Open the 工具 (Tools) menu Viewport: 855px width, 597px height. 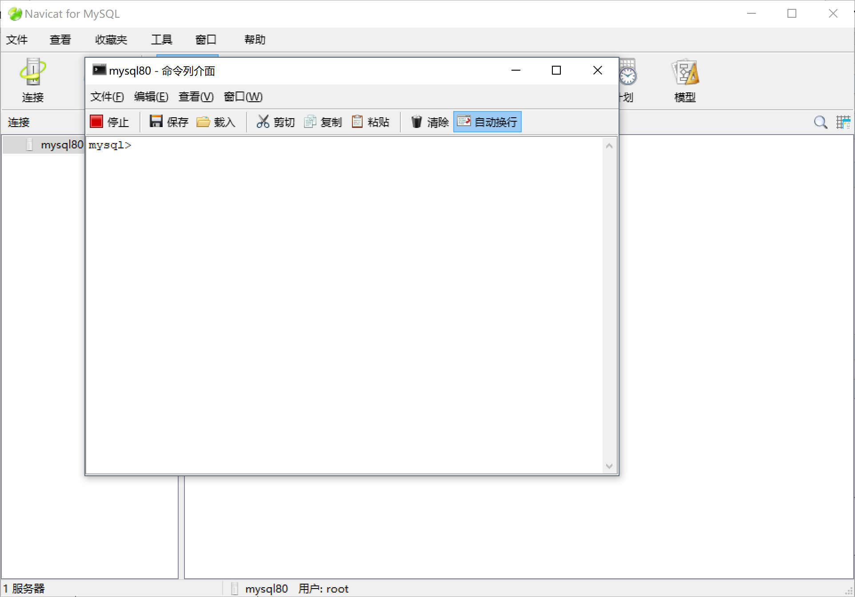(161, 40)
